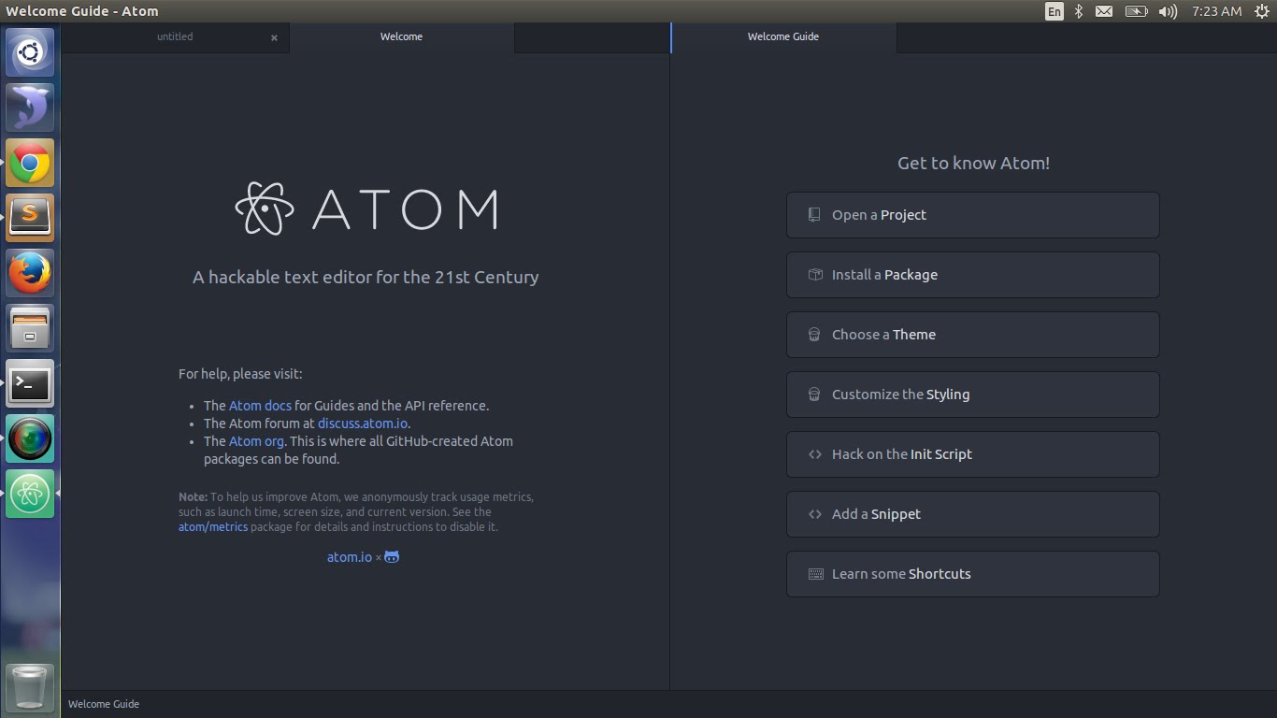Expand the Choose a Theme section
The height and width of the screenshot is (718, 1277).
click(972, 335)
